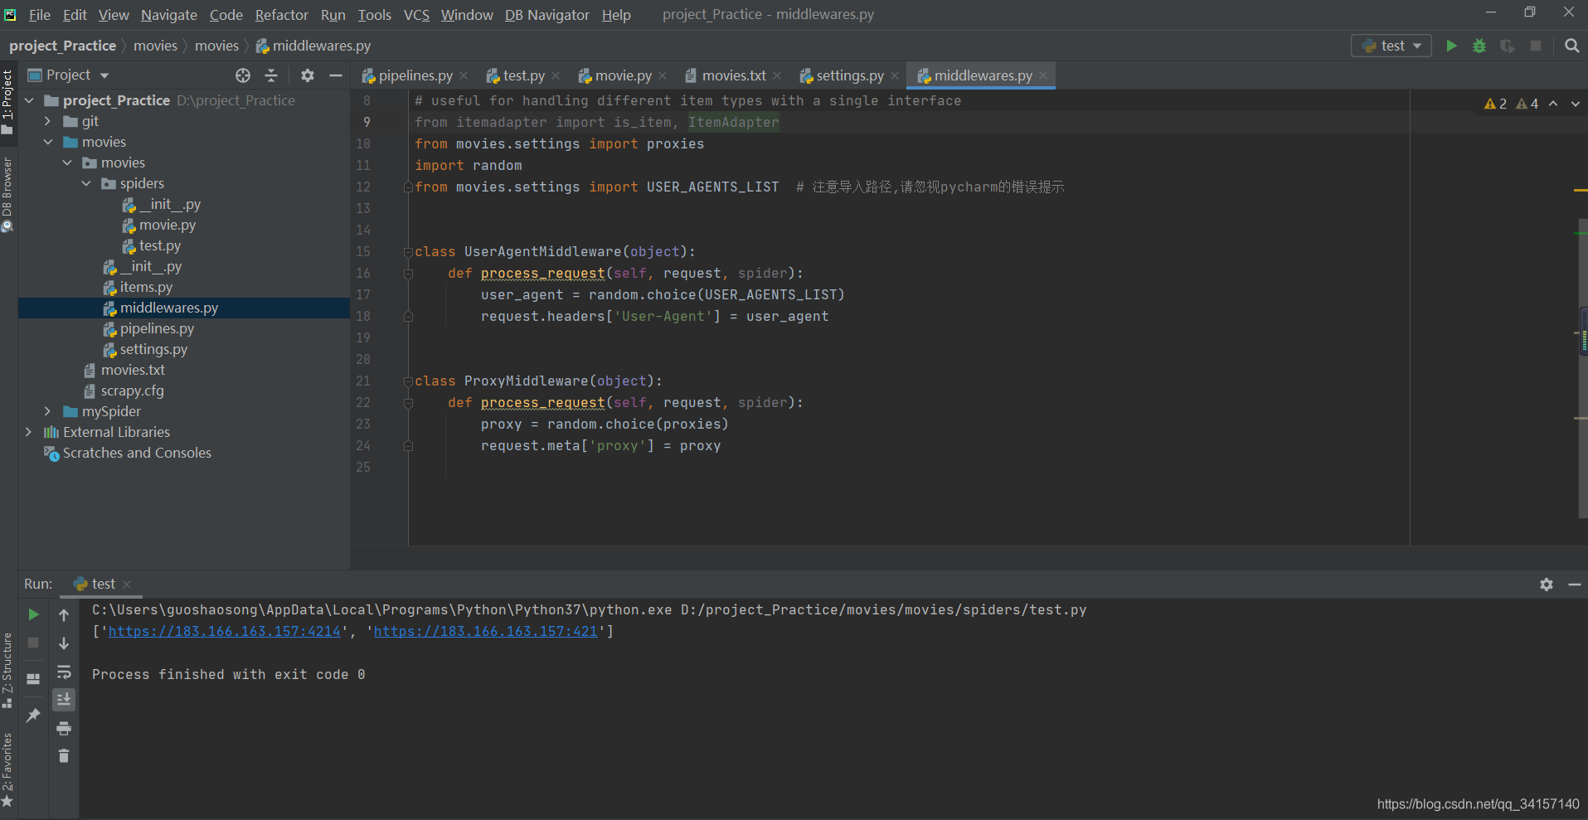1588x820 pixels.
Task: Click the project_Practice breadcrumb
Action: [62, 46]
